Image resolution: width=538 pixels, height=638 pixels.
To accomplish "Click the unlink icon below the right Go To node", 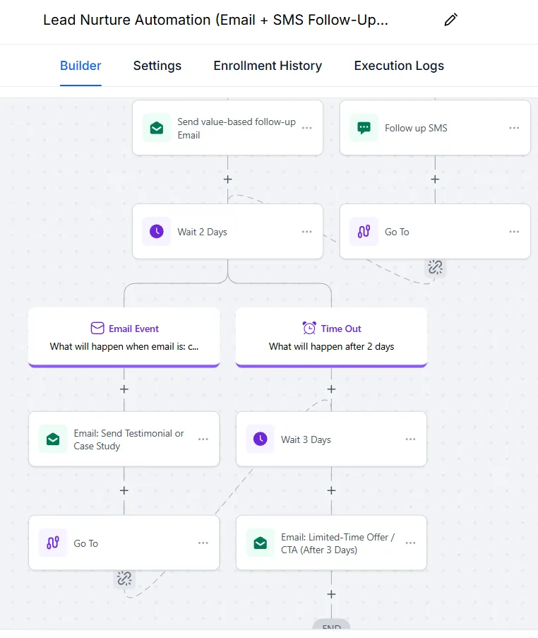I will click(x=435, y=267).
